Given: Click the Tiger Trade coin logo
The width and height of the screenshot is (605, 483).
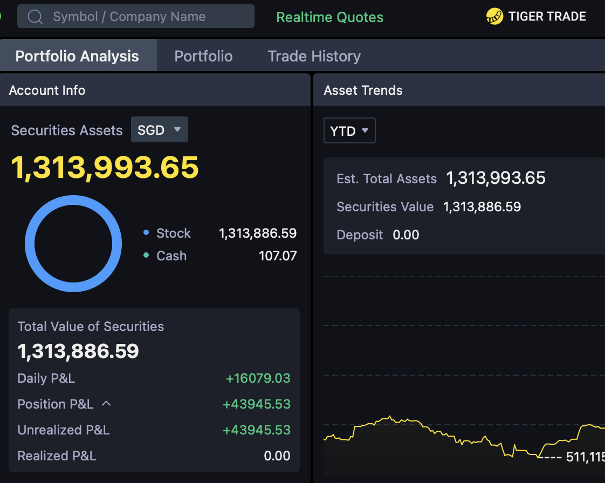Looking at the screenshot, I should 494,16.
